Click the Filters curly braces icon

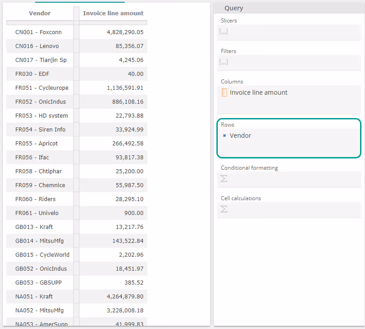tap(224, 62)
